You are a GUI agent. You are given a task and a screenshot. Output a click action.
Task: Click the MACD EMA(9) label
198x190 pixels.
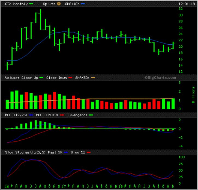(x=47, y=115)
